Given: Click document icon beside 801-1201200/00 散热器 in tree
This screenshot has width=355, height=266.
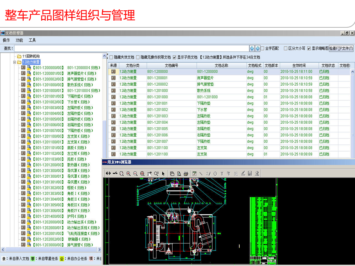Looking at the screenshot, I should point(29,165).
